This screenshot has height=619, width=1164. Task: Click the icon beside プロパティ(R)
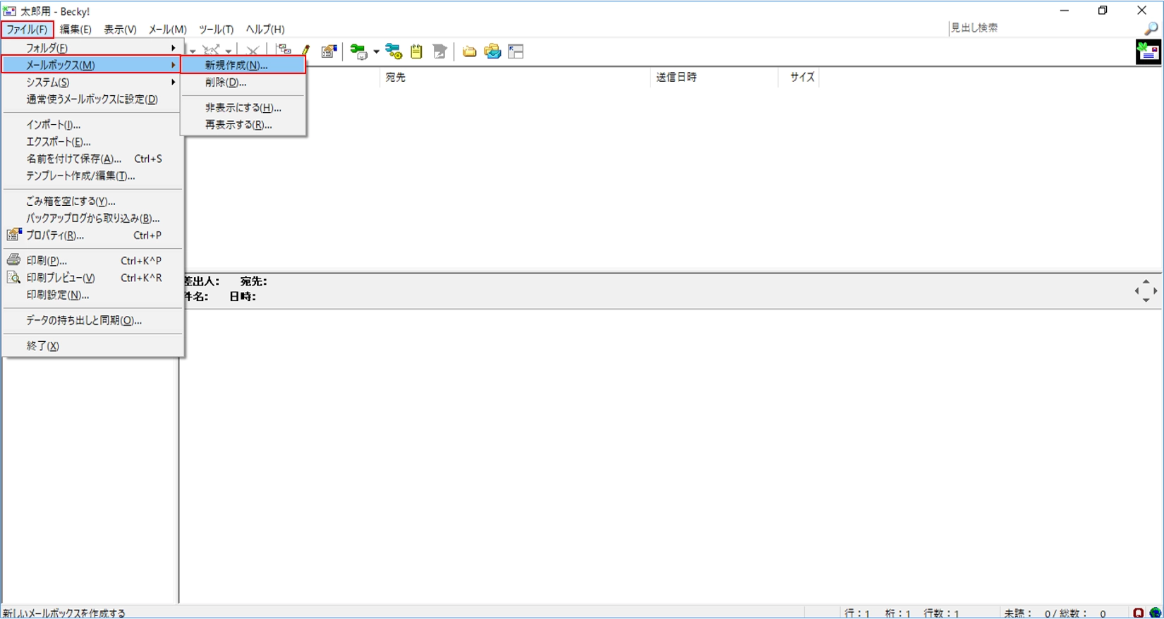(13, 235)
